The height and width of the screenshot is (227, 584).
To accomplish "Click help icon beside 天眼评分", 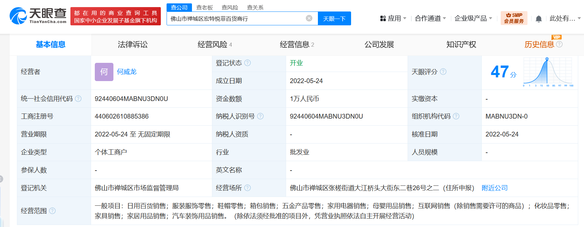I will click(443, 72).
